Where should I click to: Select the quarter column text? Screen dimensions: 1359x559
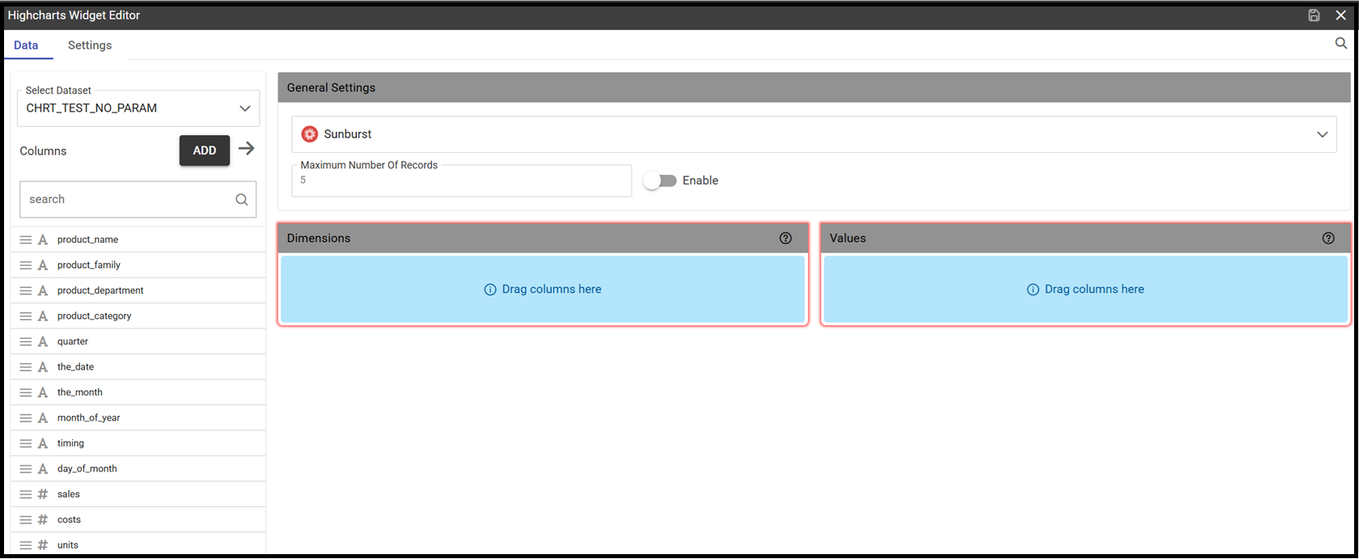73,341
